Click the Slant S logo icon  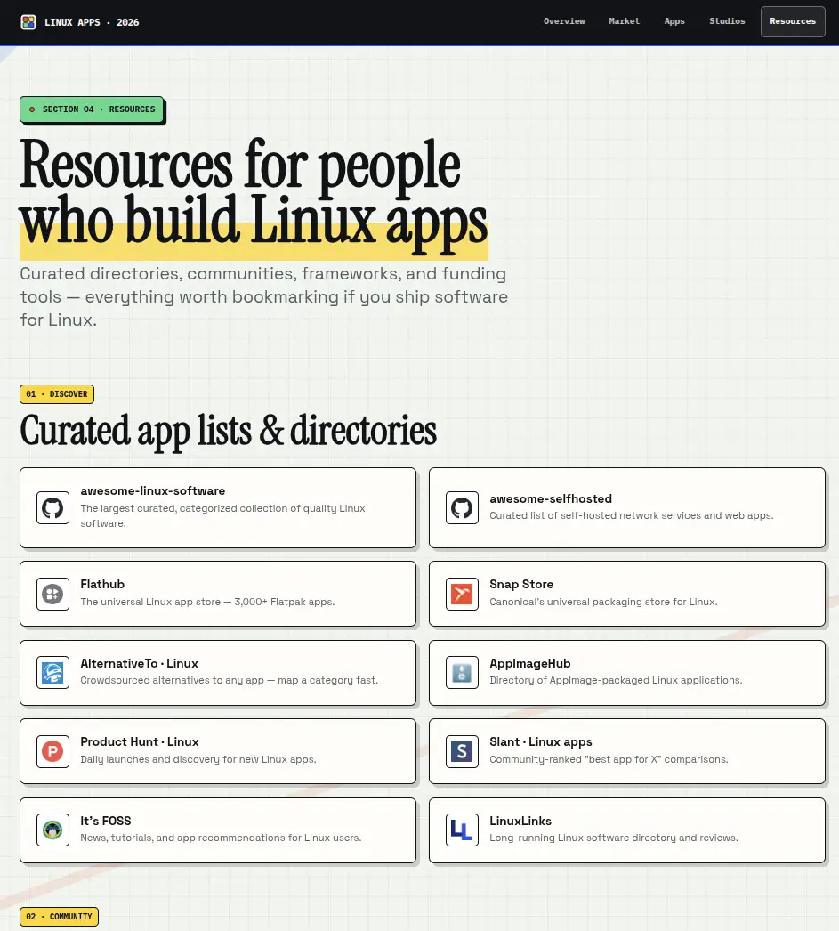coord(463,752)
